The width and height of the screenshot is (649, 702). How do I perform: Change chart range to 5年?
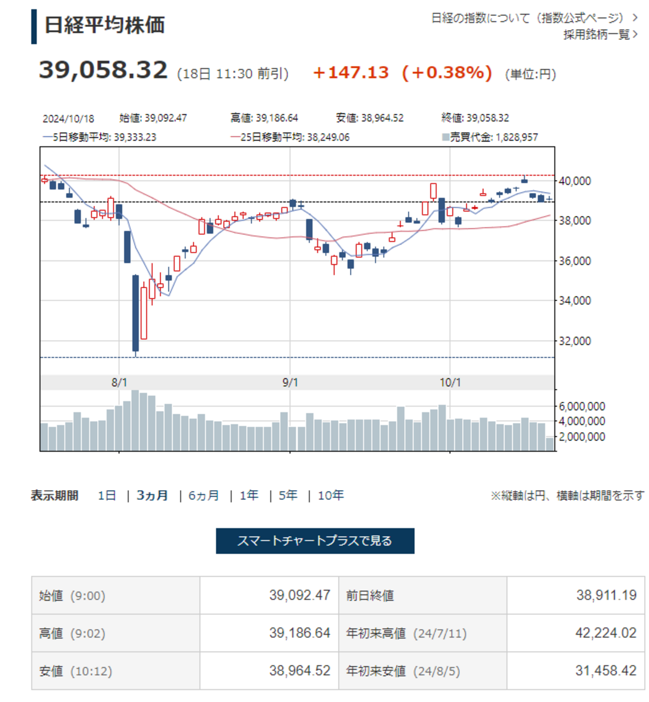click(288, 495)
